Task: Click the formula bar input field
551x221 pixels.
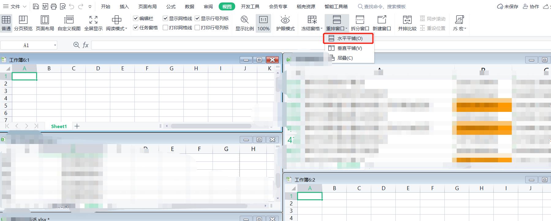Action: [321, 45]
